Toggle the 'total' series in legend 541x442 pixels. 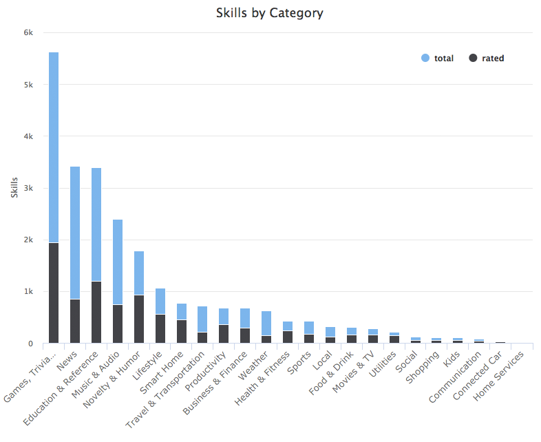pyautogui.click(x=443, y=59)
